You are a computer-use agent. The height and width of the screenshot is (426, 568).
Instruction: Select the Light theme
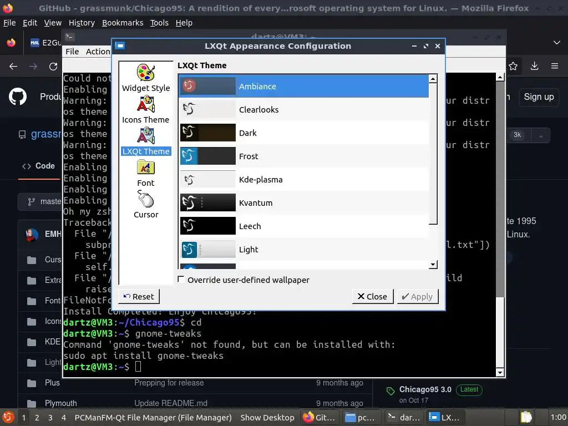[x=303, y=249]
